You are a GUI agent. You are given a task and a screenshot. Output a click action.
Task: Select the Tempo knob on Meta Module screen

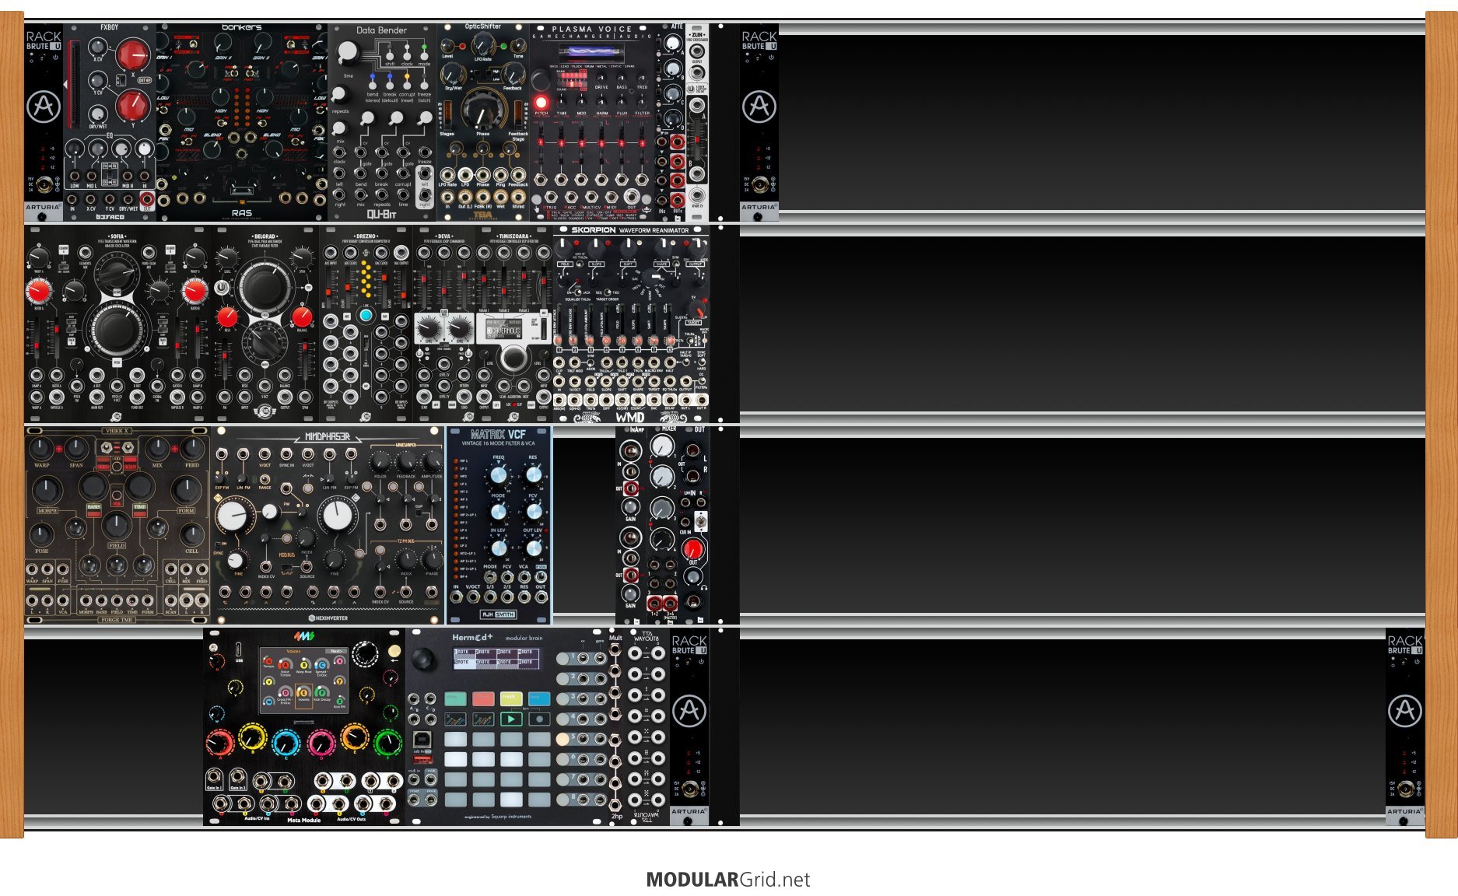click(268, 662)
